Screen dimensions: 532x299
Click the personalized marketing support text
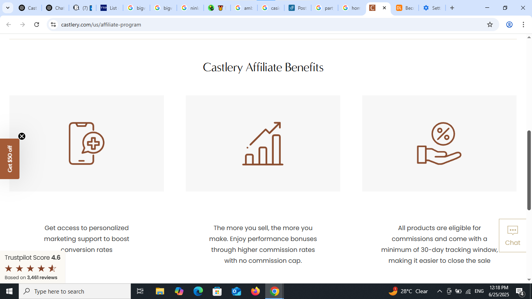click(86, 239)
